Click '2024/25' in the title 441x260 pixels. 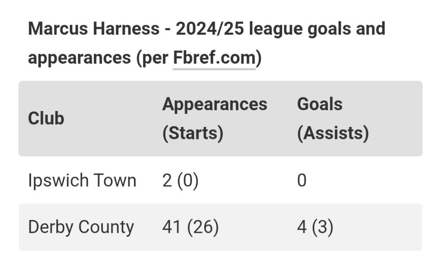click(210, 29)
